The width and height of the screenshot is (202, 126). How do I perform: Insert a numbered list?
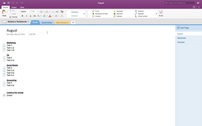[47, 12]
